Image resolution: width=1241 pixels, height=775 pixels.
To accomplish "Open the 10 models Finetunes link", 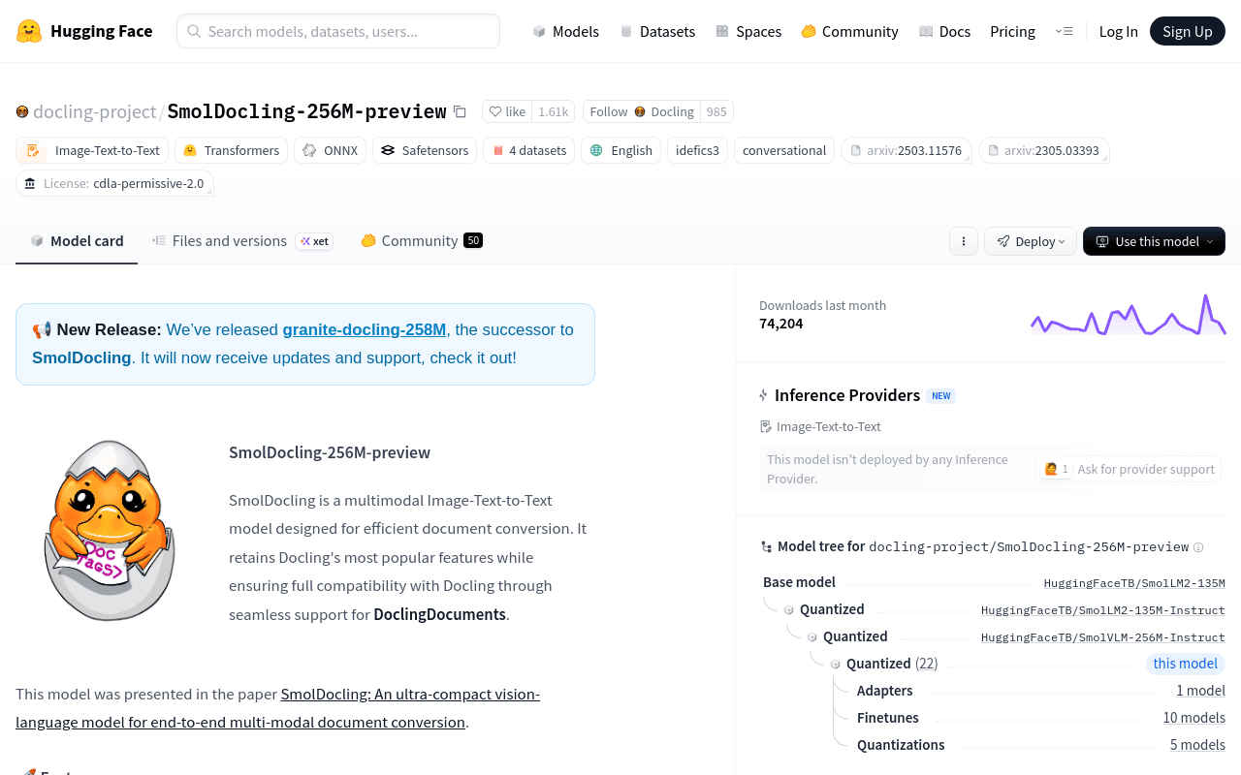I will point(1194,718).
